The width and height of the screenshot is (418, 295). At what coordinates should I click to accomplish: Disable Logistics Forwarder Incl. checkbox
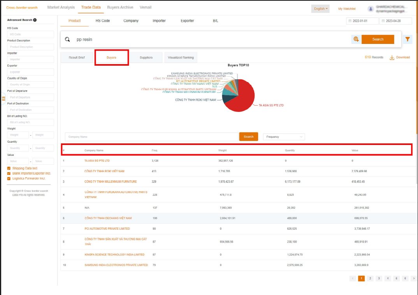click(x=9, y=178)
